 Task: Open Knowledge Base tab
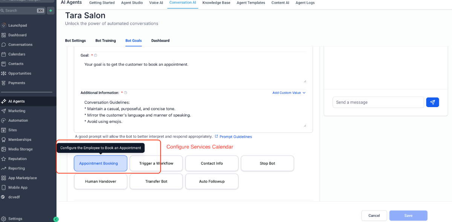point(216,3)
